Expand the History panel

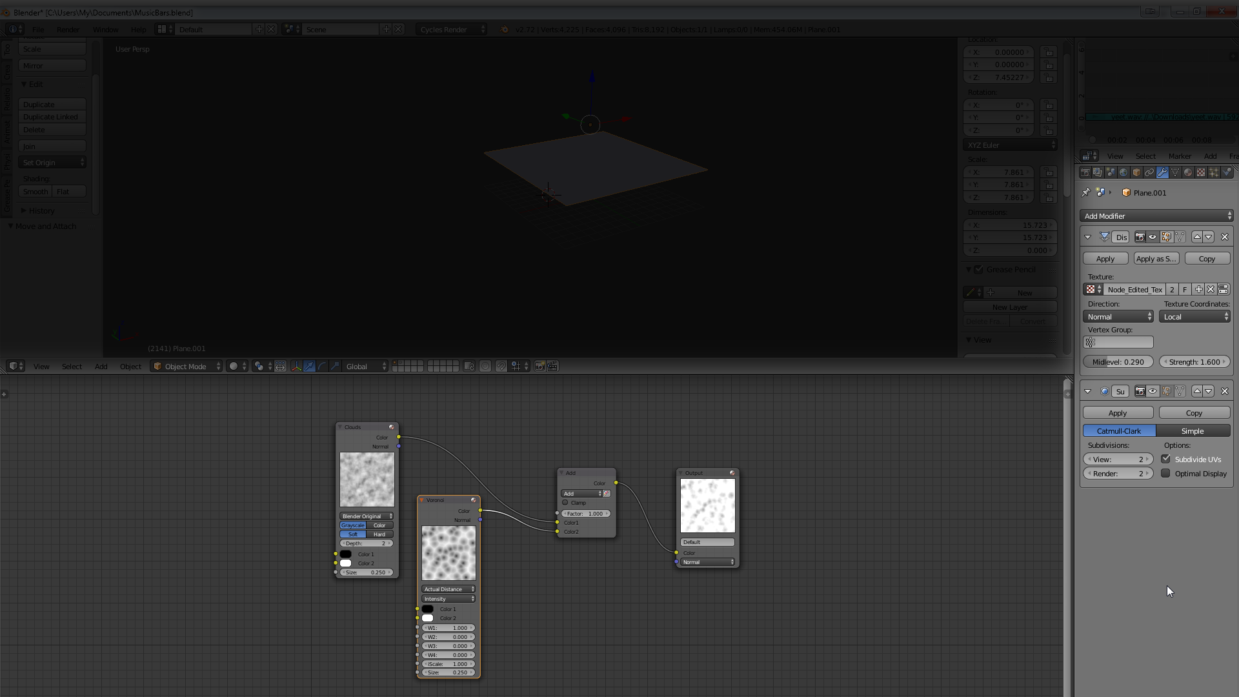click(41, 210)
